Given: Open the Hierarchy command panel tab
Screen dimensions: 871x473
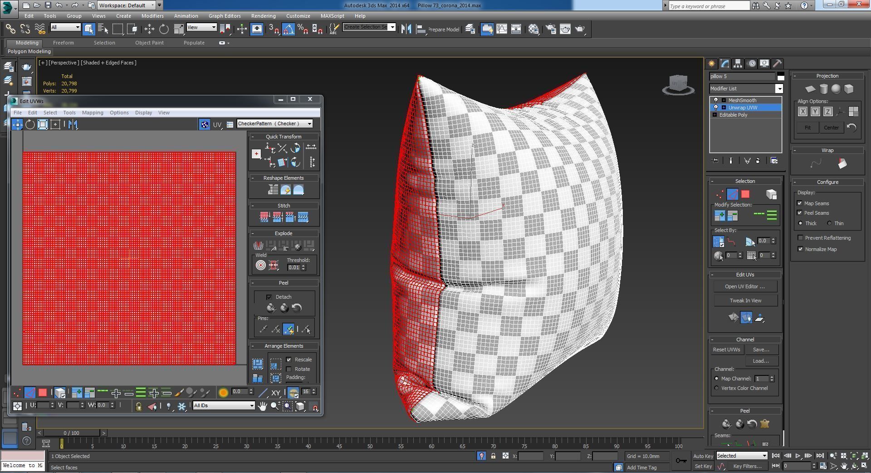Looking at the screenshot, I should (x=738, y=64).
